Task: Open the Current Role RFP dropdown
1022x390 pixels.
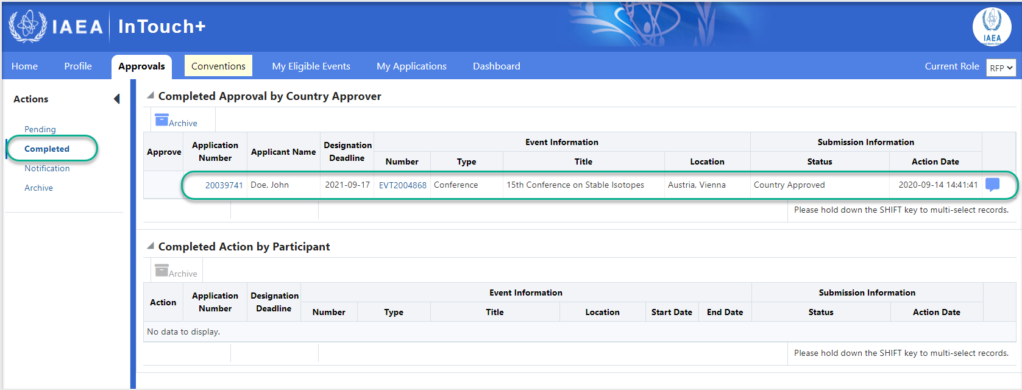Action: (1001, 68)
